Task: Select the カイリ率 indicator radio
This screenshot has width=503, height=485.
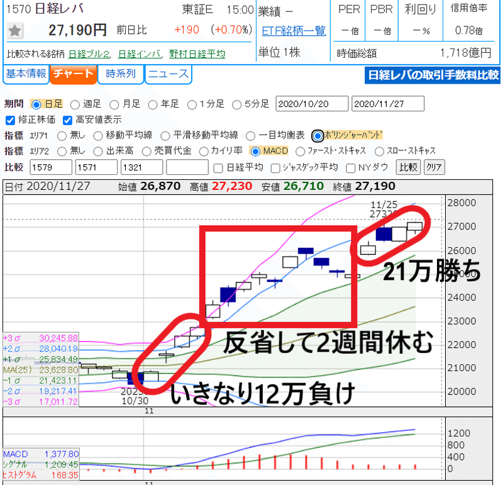Action: point(203,152)
